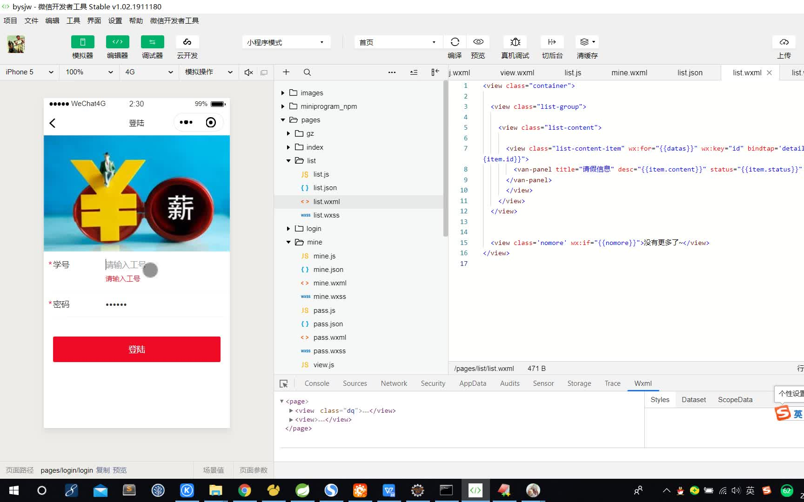This screenshot has height=502, width=804.
Task: Click the simulator capsule three-dot menu
Action: (186, 122)
